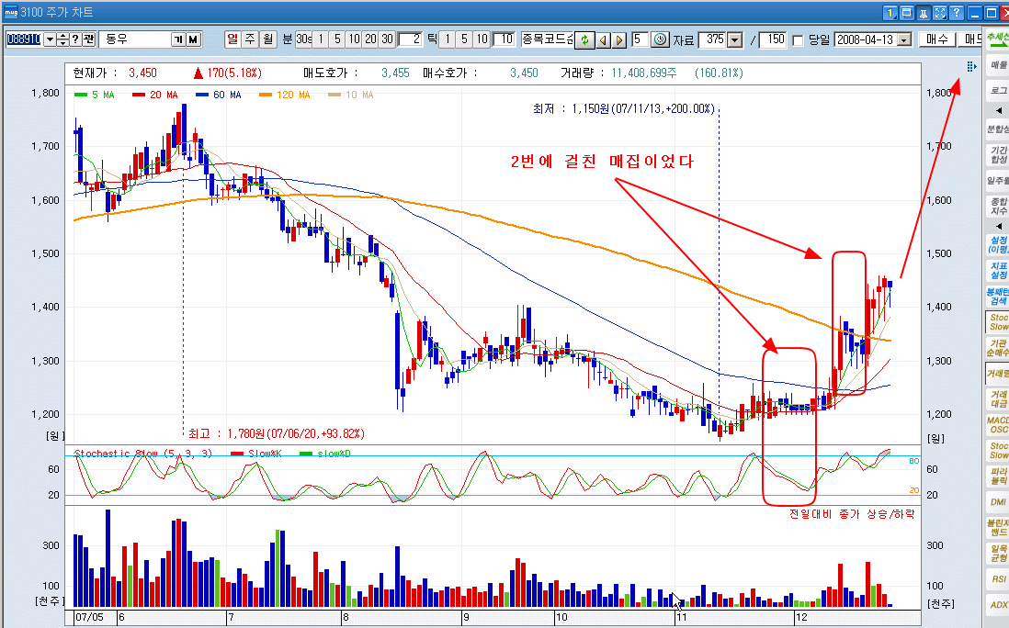This screenshot has width=1009, height=628.
Task: Click the question mark help icon in title bar
Action: (956, 13)
